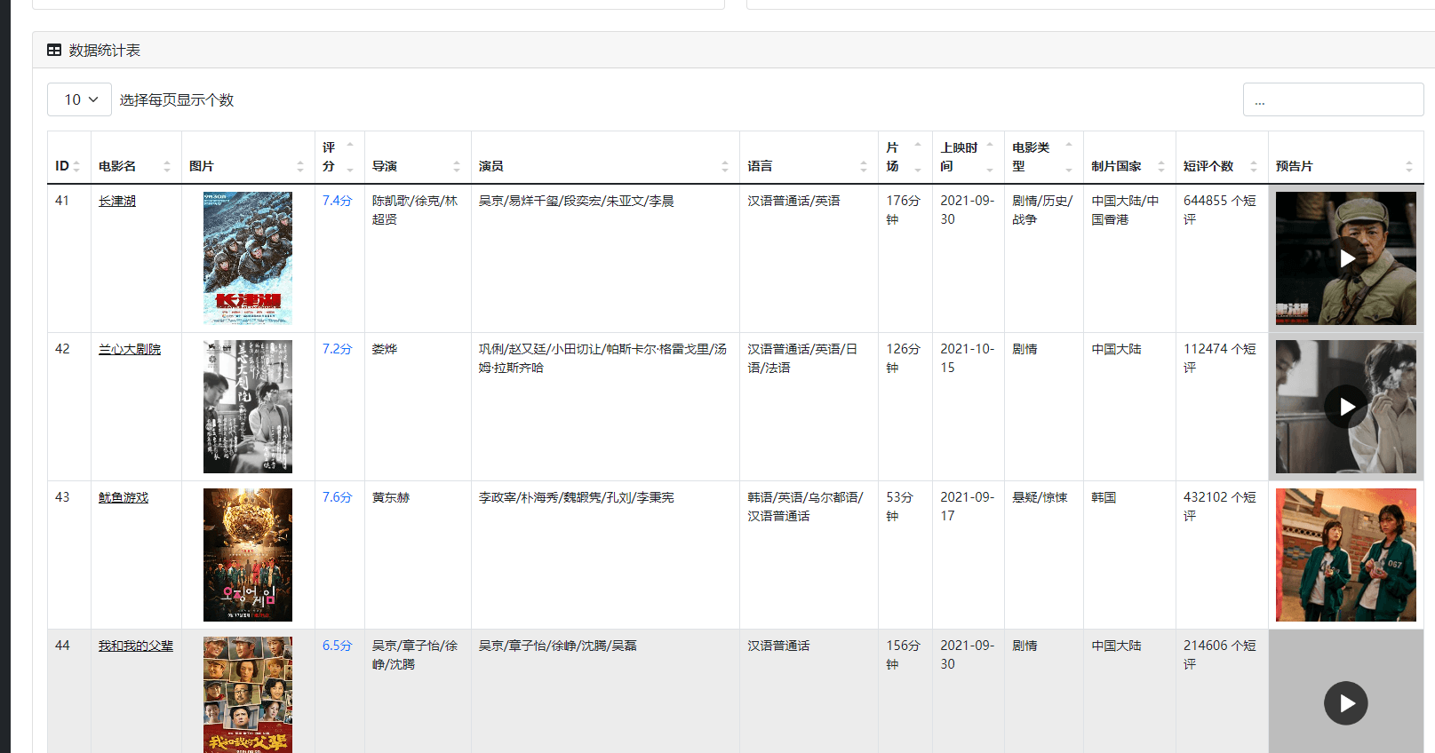This screenshot has height=753, width=1435.
Task: Sort table by ID column
Action: click(69, 158)
